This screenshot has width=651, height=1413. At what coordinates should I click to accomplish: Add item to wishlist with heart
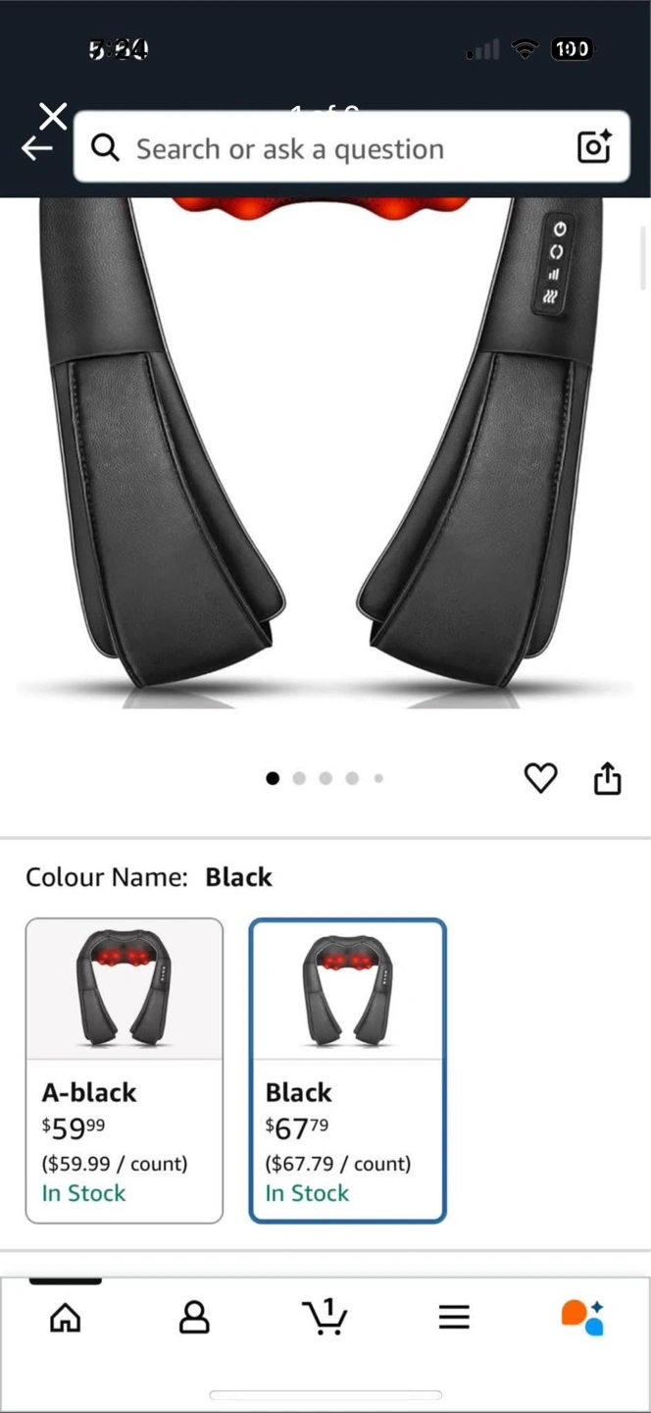tap(540, 778)
